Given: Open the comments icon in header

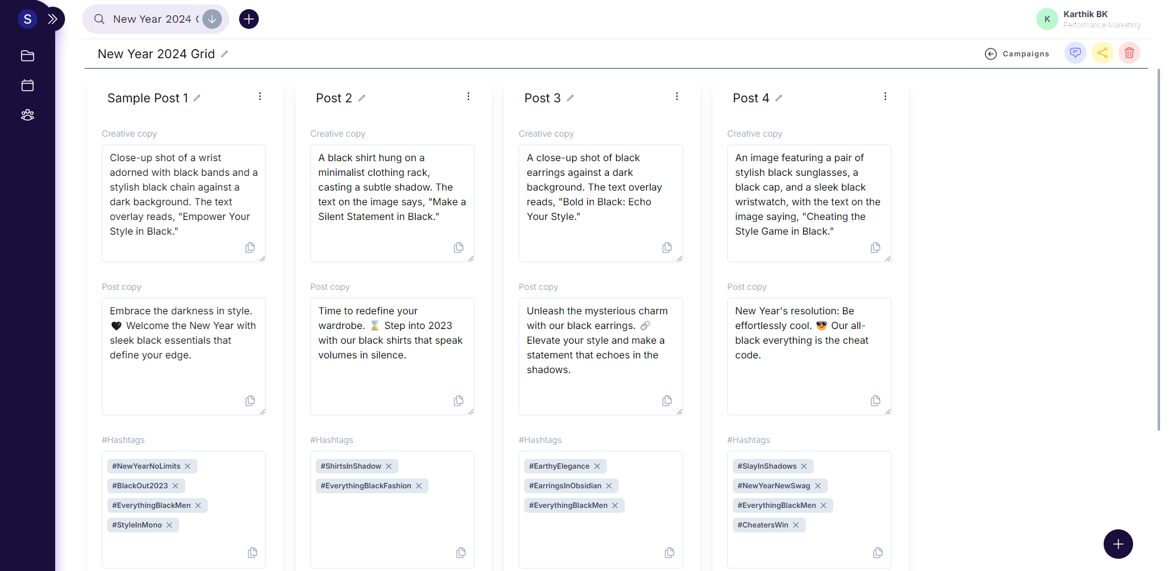Looking at the screenshot, I should 1075,53.
